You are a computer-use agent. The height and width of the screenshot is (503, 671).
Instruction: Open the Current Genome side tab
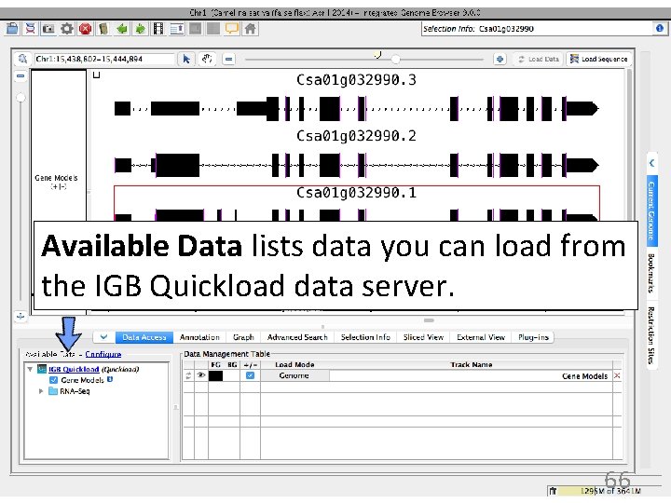651,211
